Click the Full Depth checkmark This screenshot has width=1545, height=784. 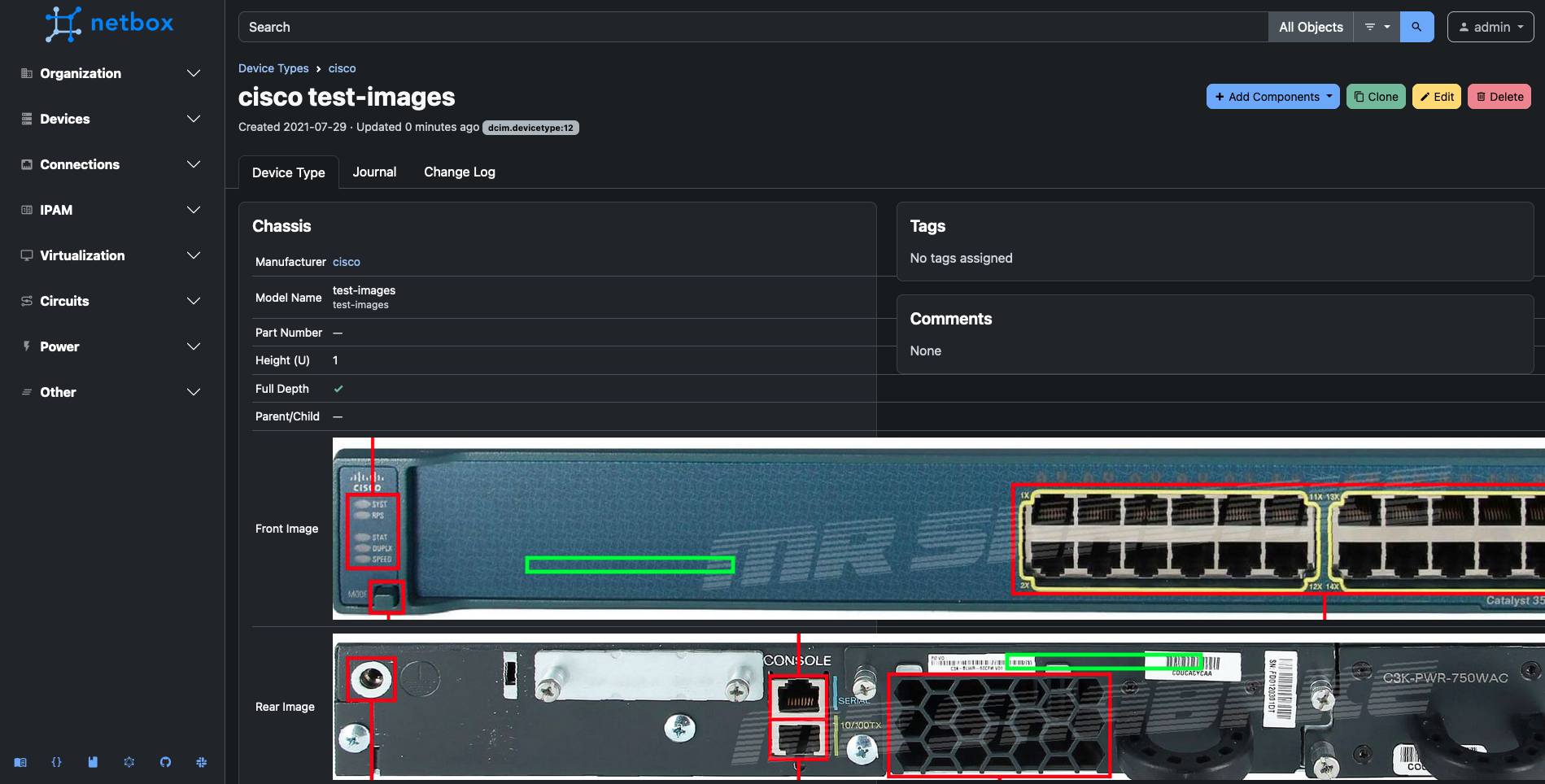[x=338, y=389]
